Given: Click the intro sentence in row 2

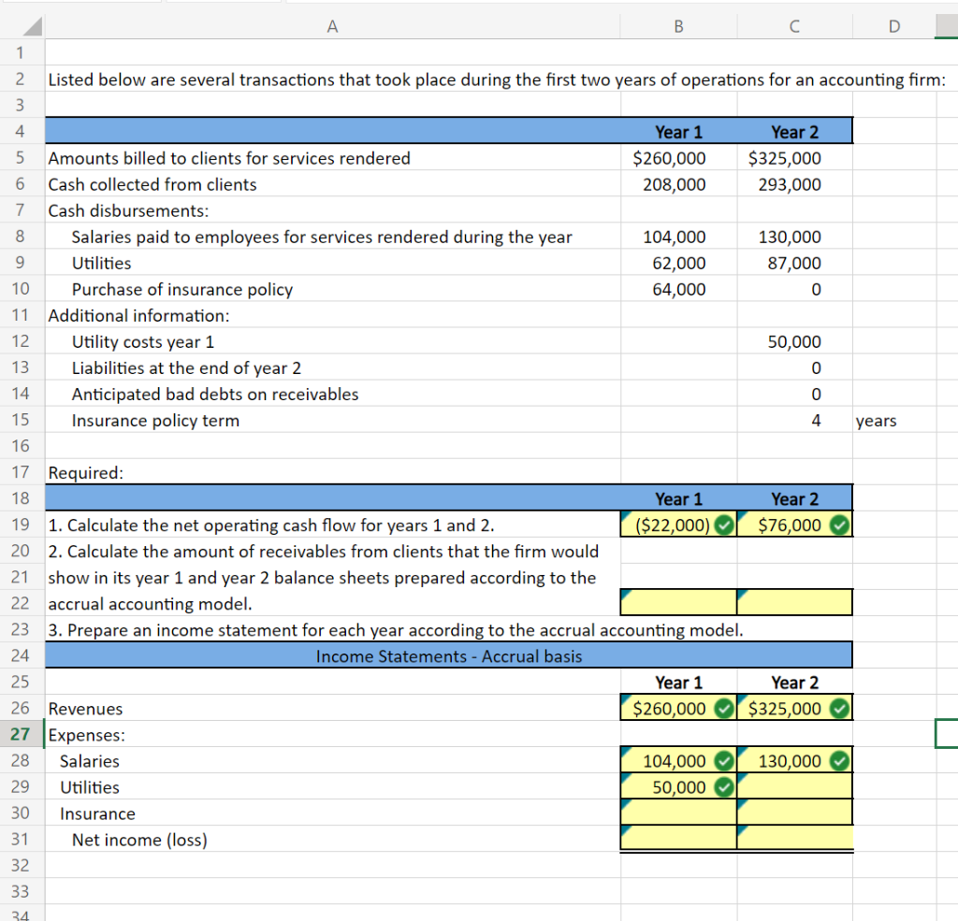Looking at the screenshot, I should pyautogui.click(x=497, y=79).
